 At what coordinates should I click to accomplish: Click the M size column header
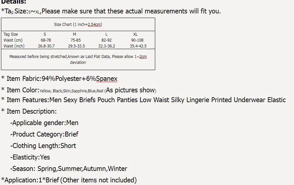(x=74, y=34)
